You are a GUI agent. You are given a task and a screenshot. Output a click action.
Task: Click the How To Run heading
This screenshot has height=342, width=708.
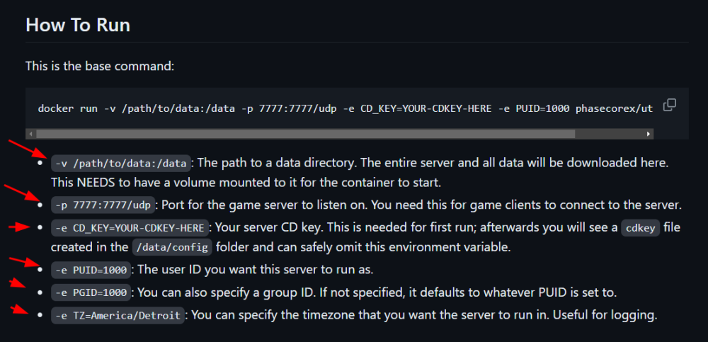pos(78,25)
